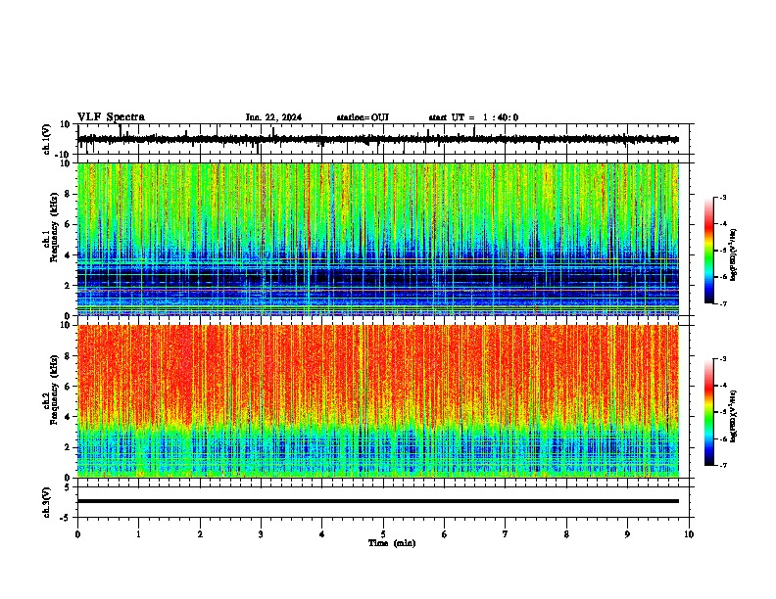Click time axis tick label "6"
The width and height of the screenshot is (776, 599).
(x=445, y=534)
